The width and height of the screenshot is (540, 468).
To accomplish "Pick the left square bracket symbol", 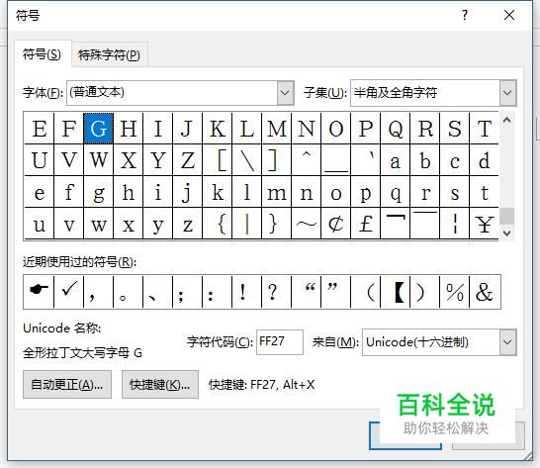I will pyautogui.click(x=217, y=160).
